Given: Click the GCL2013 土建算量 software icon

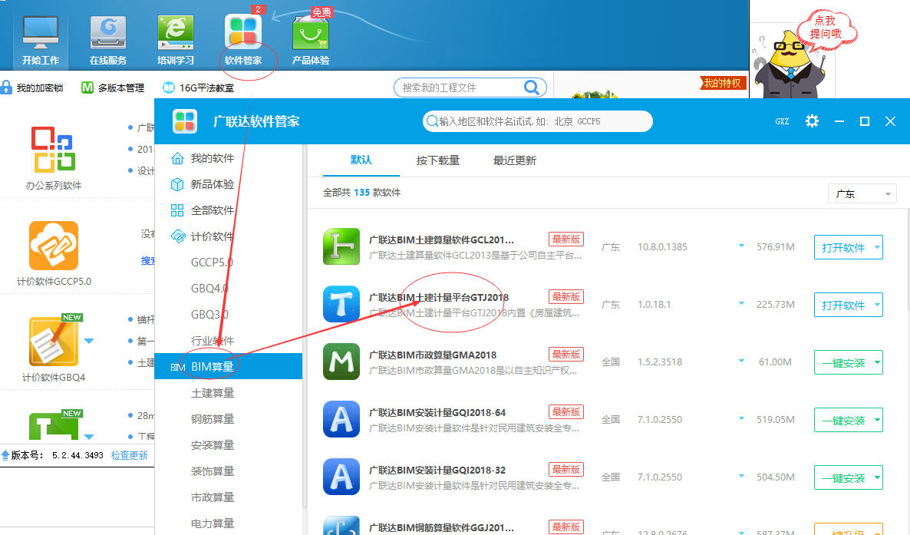Looking at the screenshot, I should click(341, 246).
